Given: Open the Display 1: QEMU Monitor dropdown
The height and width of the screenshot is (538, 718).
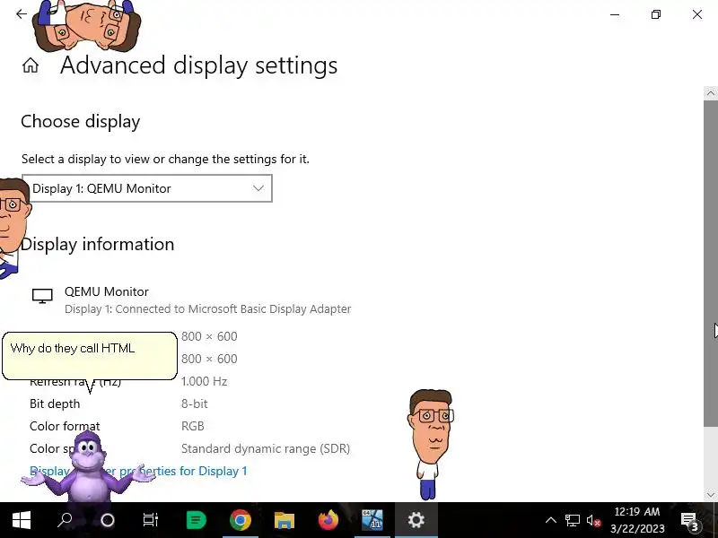Looking at the screenshot, I should click(147, 188).
